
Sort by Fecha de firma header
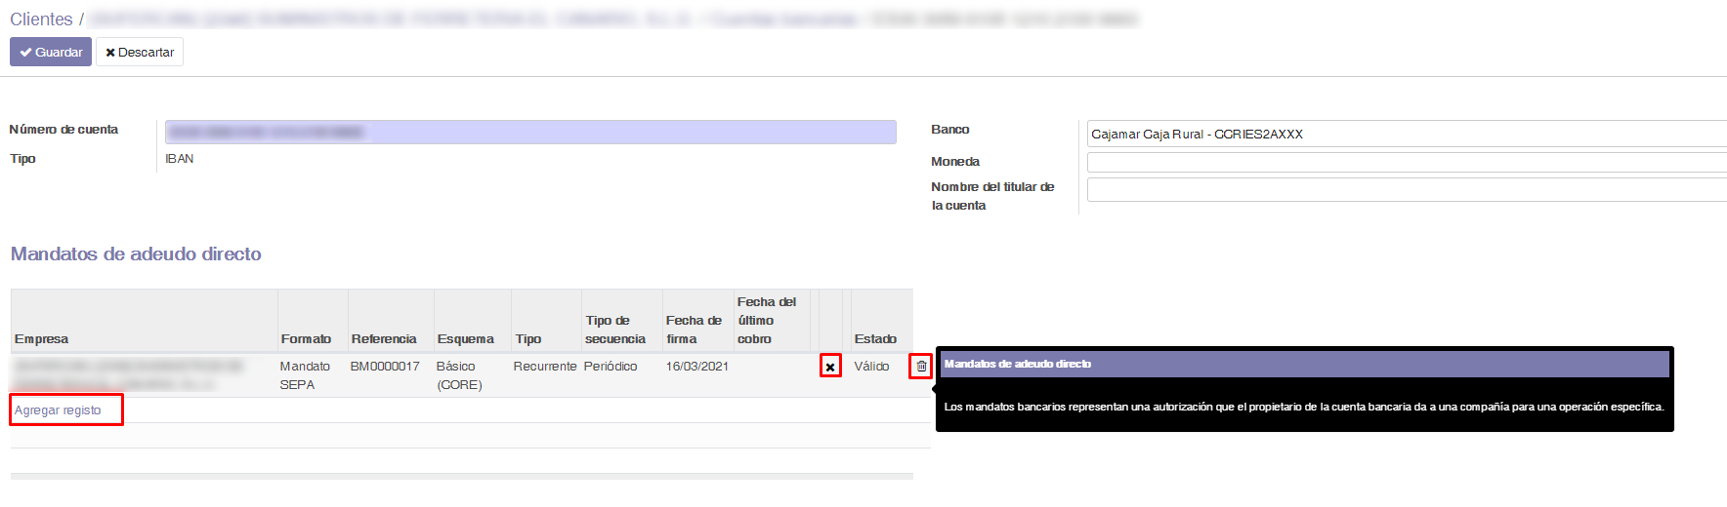694,330
